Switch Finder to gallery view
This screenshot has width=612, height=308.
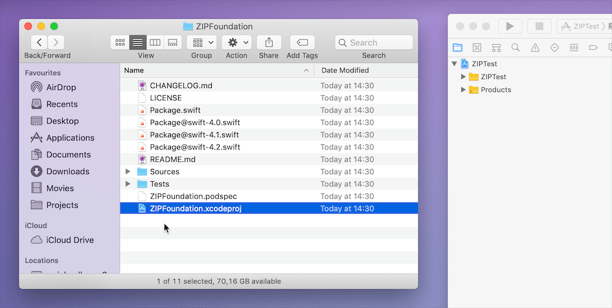point(172,43)
